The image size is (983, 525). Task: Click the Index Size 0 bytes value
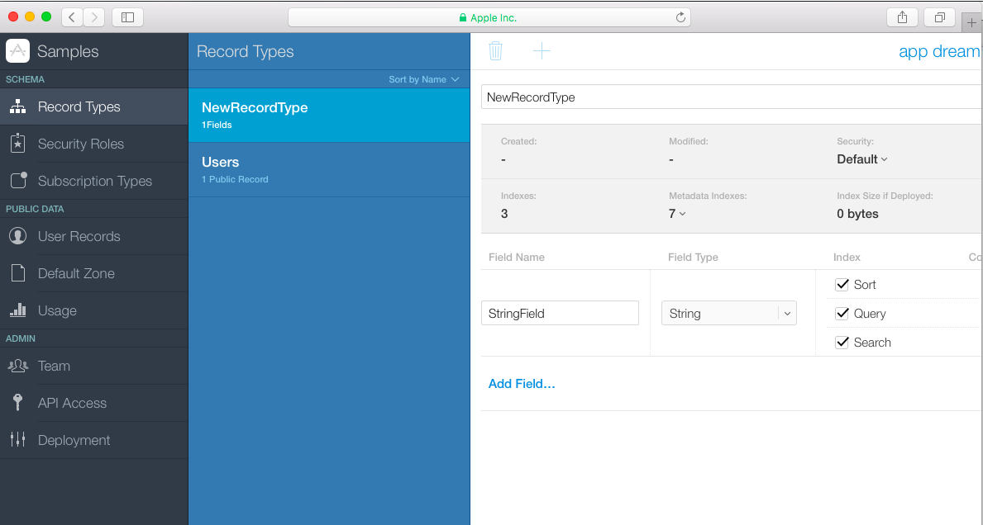(857, 214)
